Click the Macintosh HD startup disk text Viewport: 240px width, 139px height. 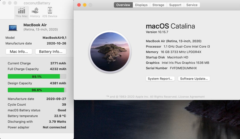(x=178, y=57)
